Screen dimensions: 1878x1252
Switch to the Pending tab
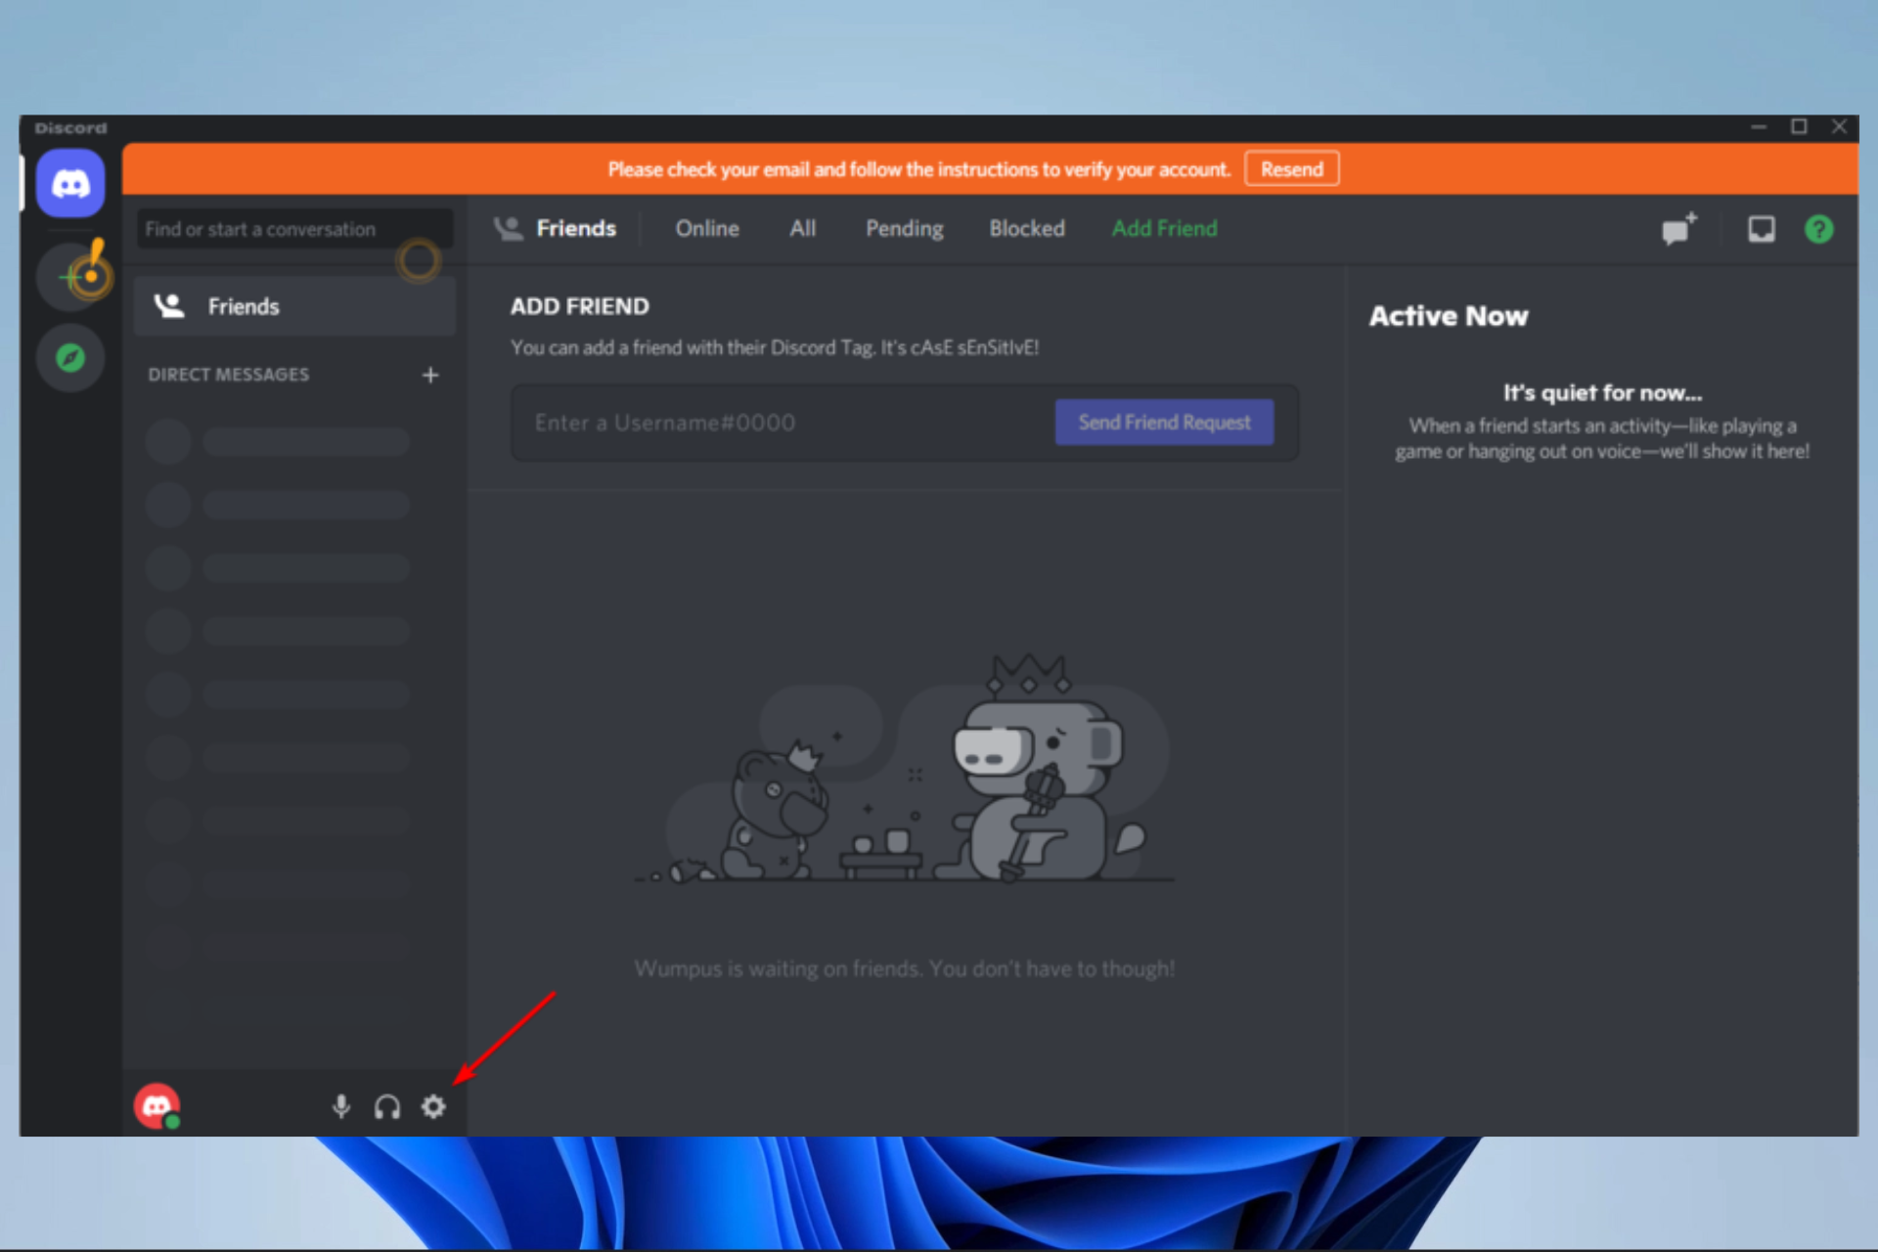[x=905, y=229]
